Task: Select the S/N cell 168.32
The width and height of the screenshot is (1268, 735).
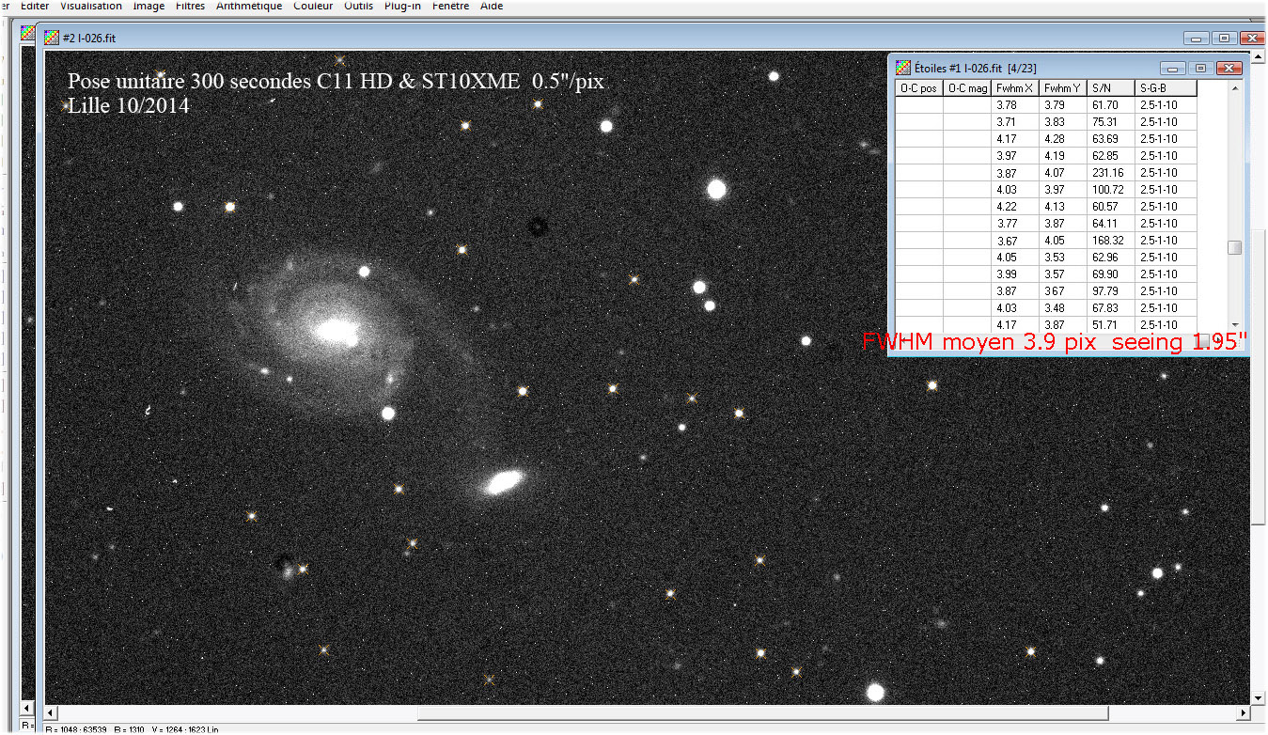Action: (1112, 241)
